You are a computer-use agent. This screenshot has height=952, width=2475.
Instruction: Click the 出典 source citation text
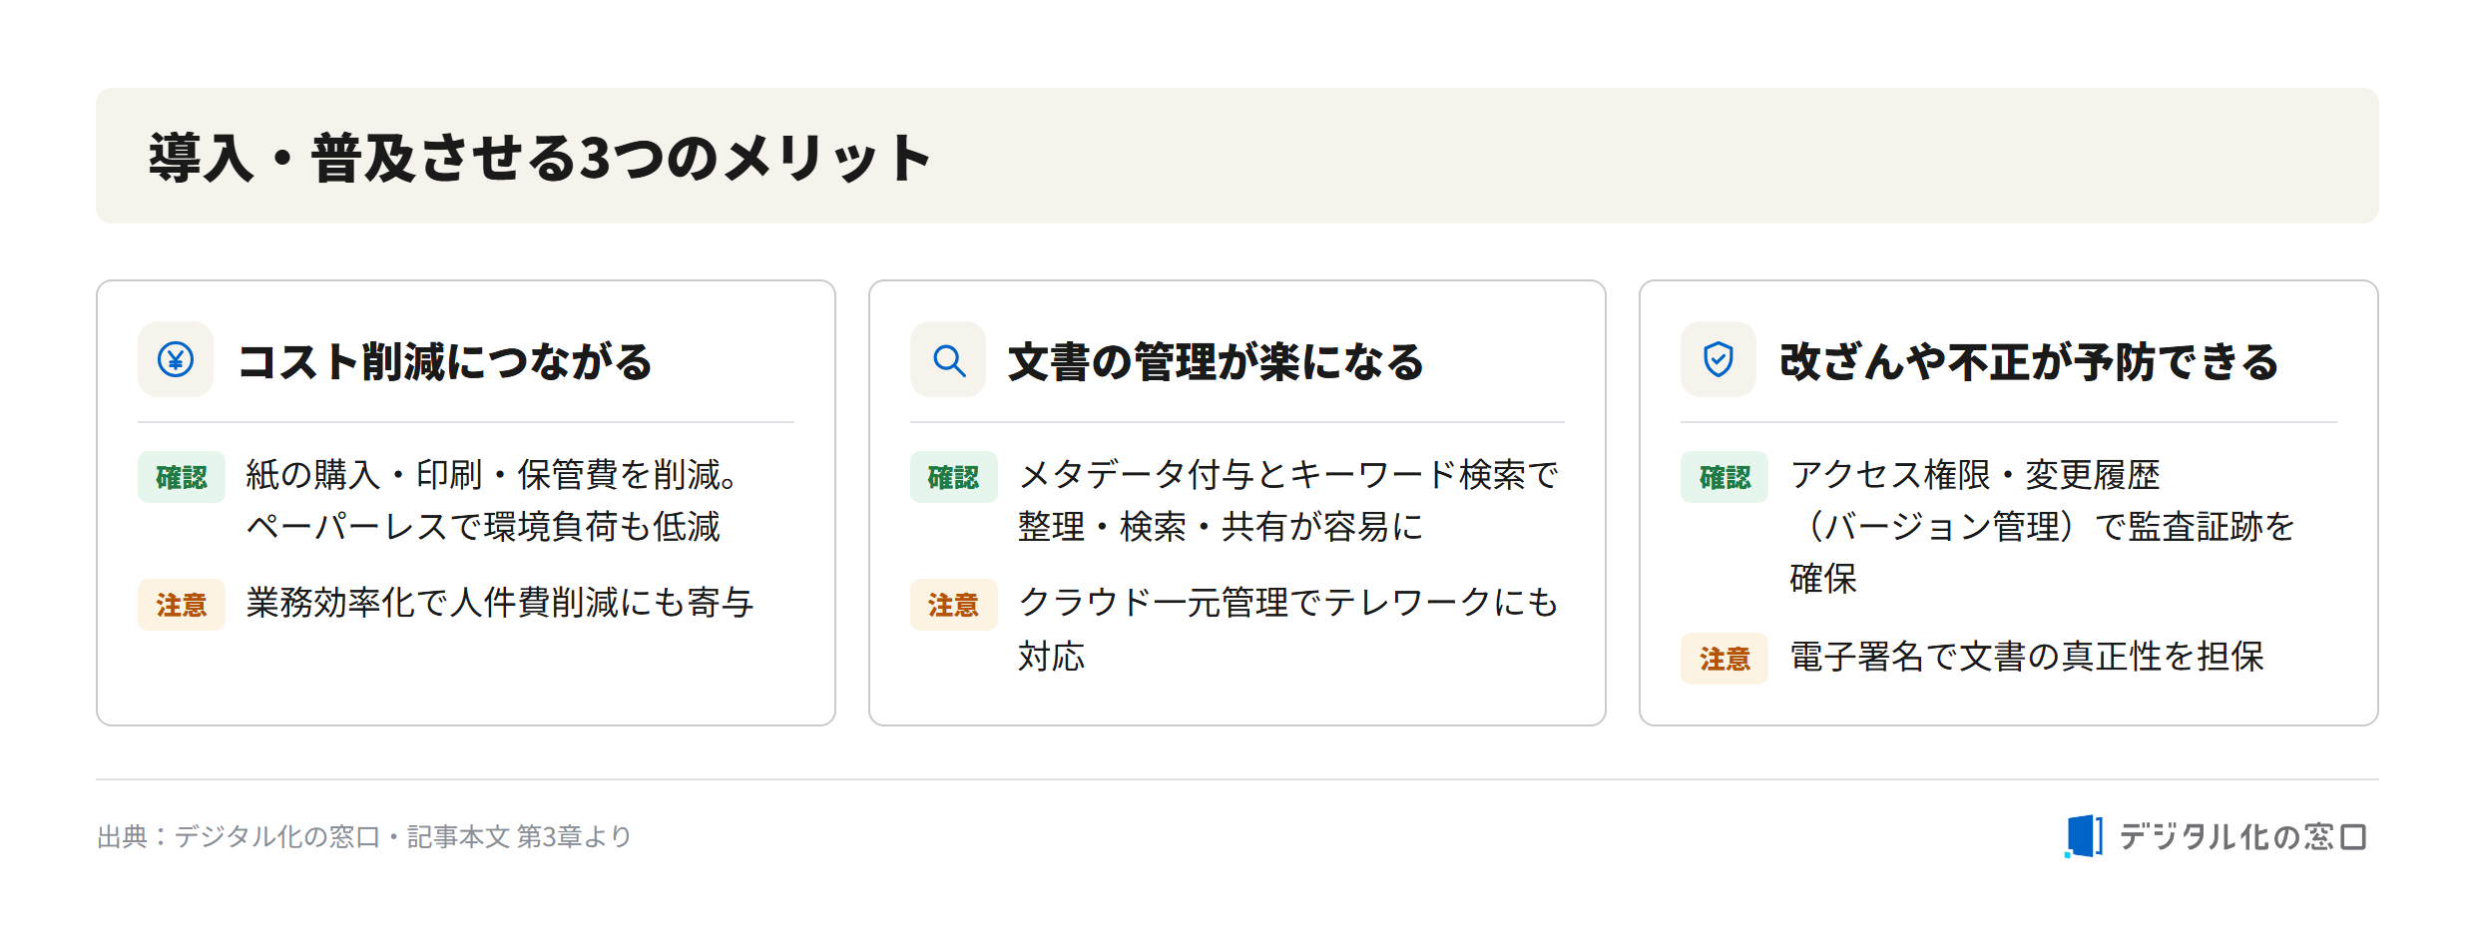(364, 836)
